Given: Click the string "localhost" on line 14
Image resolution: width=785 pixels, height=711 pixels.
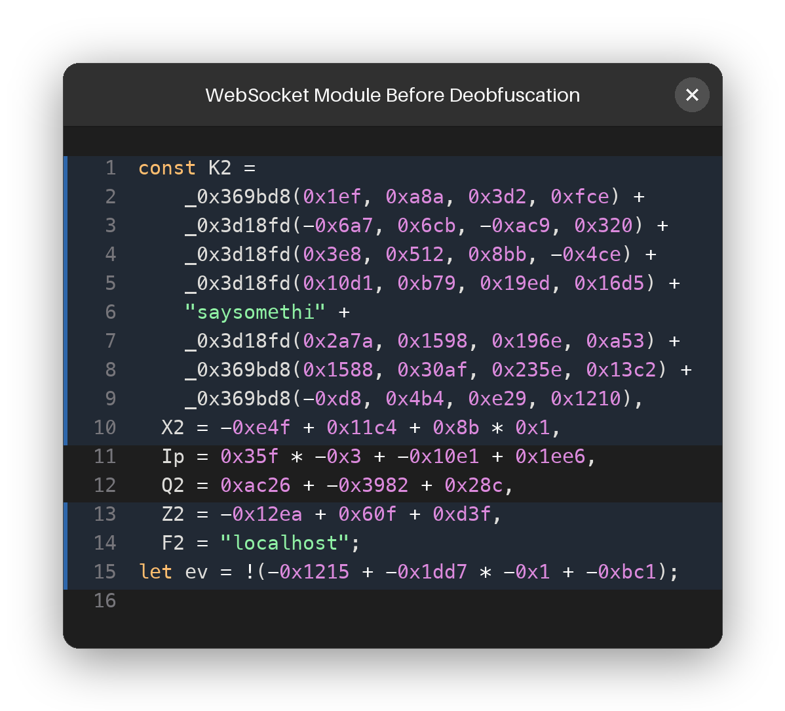Looking at the screenshot, I should pos(284,542).
